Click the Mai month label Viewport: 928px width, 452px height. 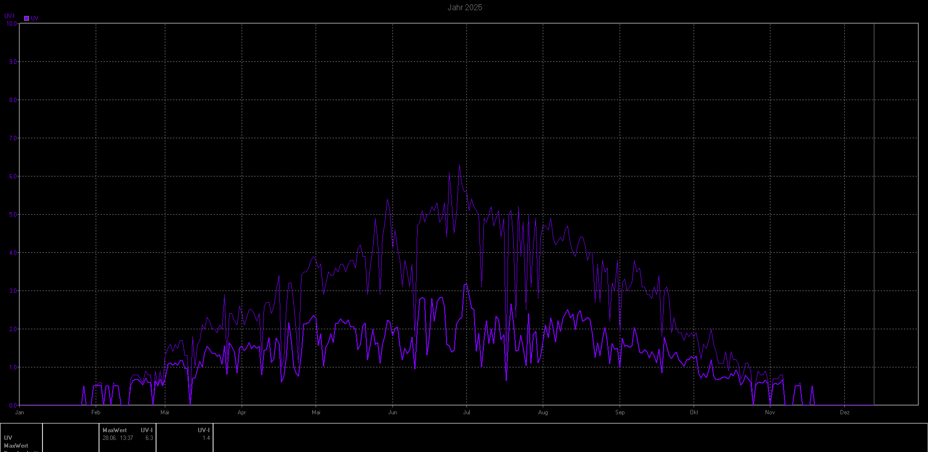pyautogui.click(x=316, y=412)
